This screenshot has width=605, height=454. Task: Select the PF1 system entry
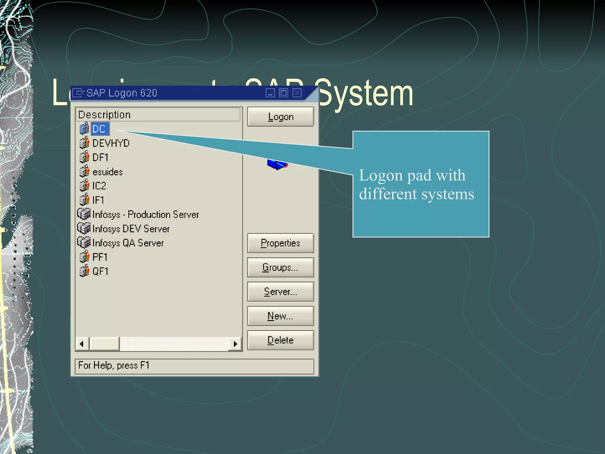[x=100, y=257]
